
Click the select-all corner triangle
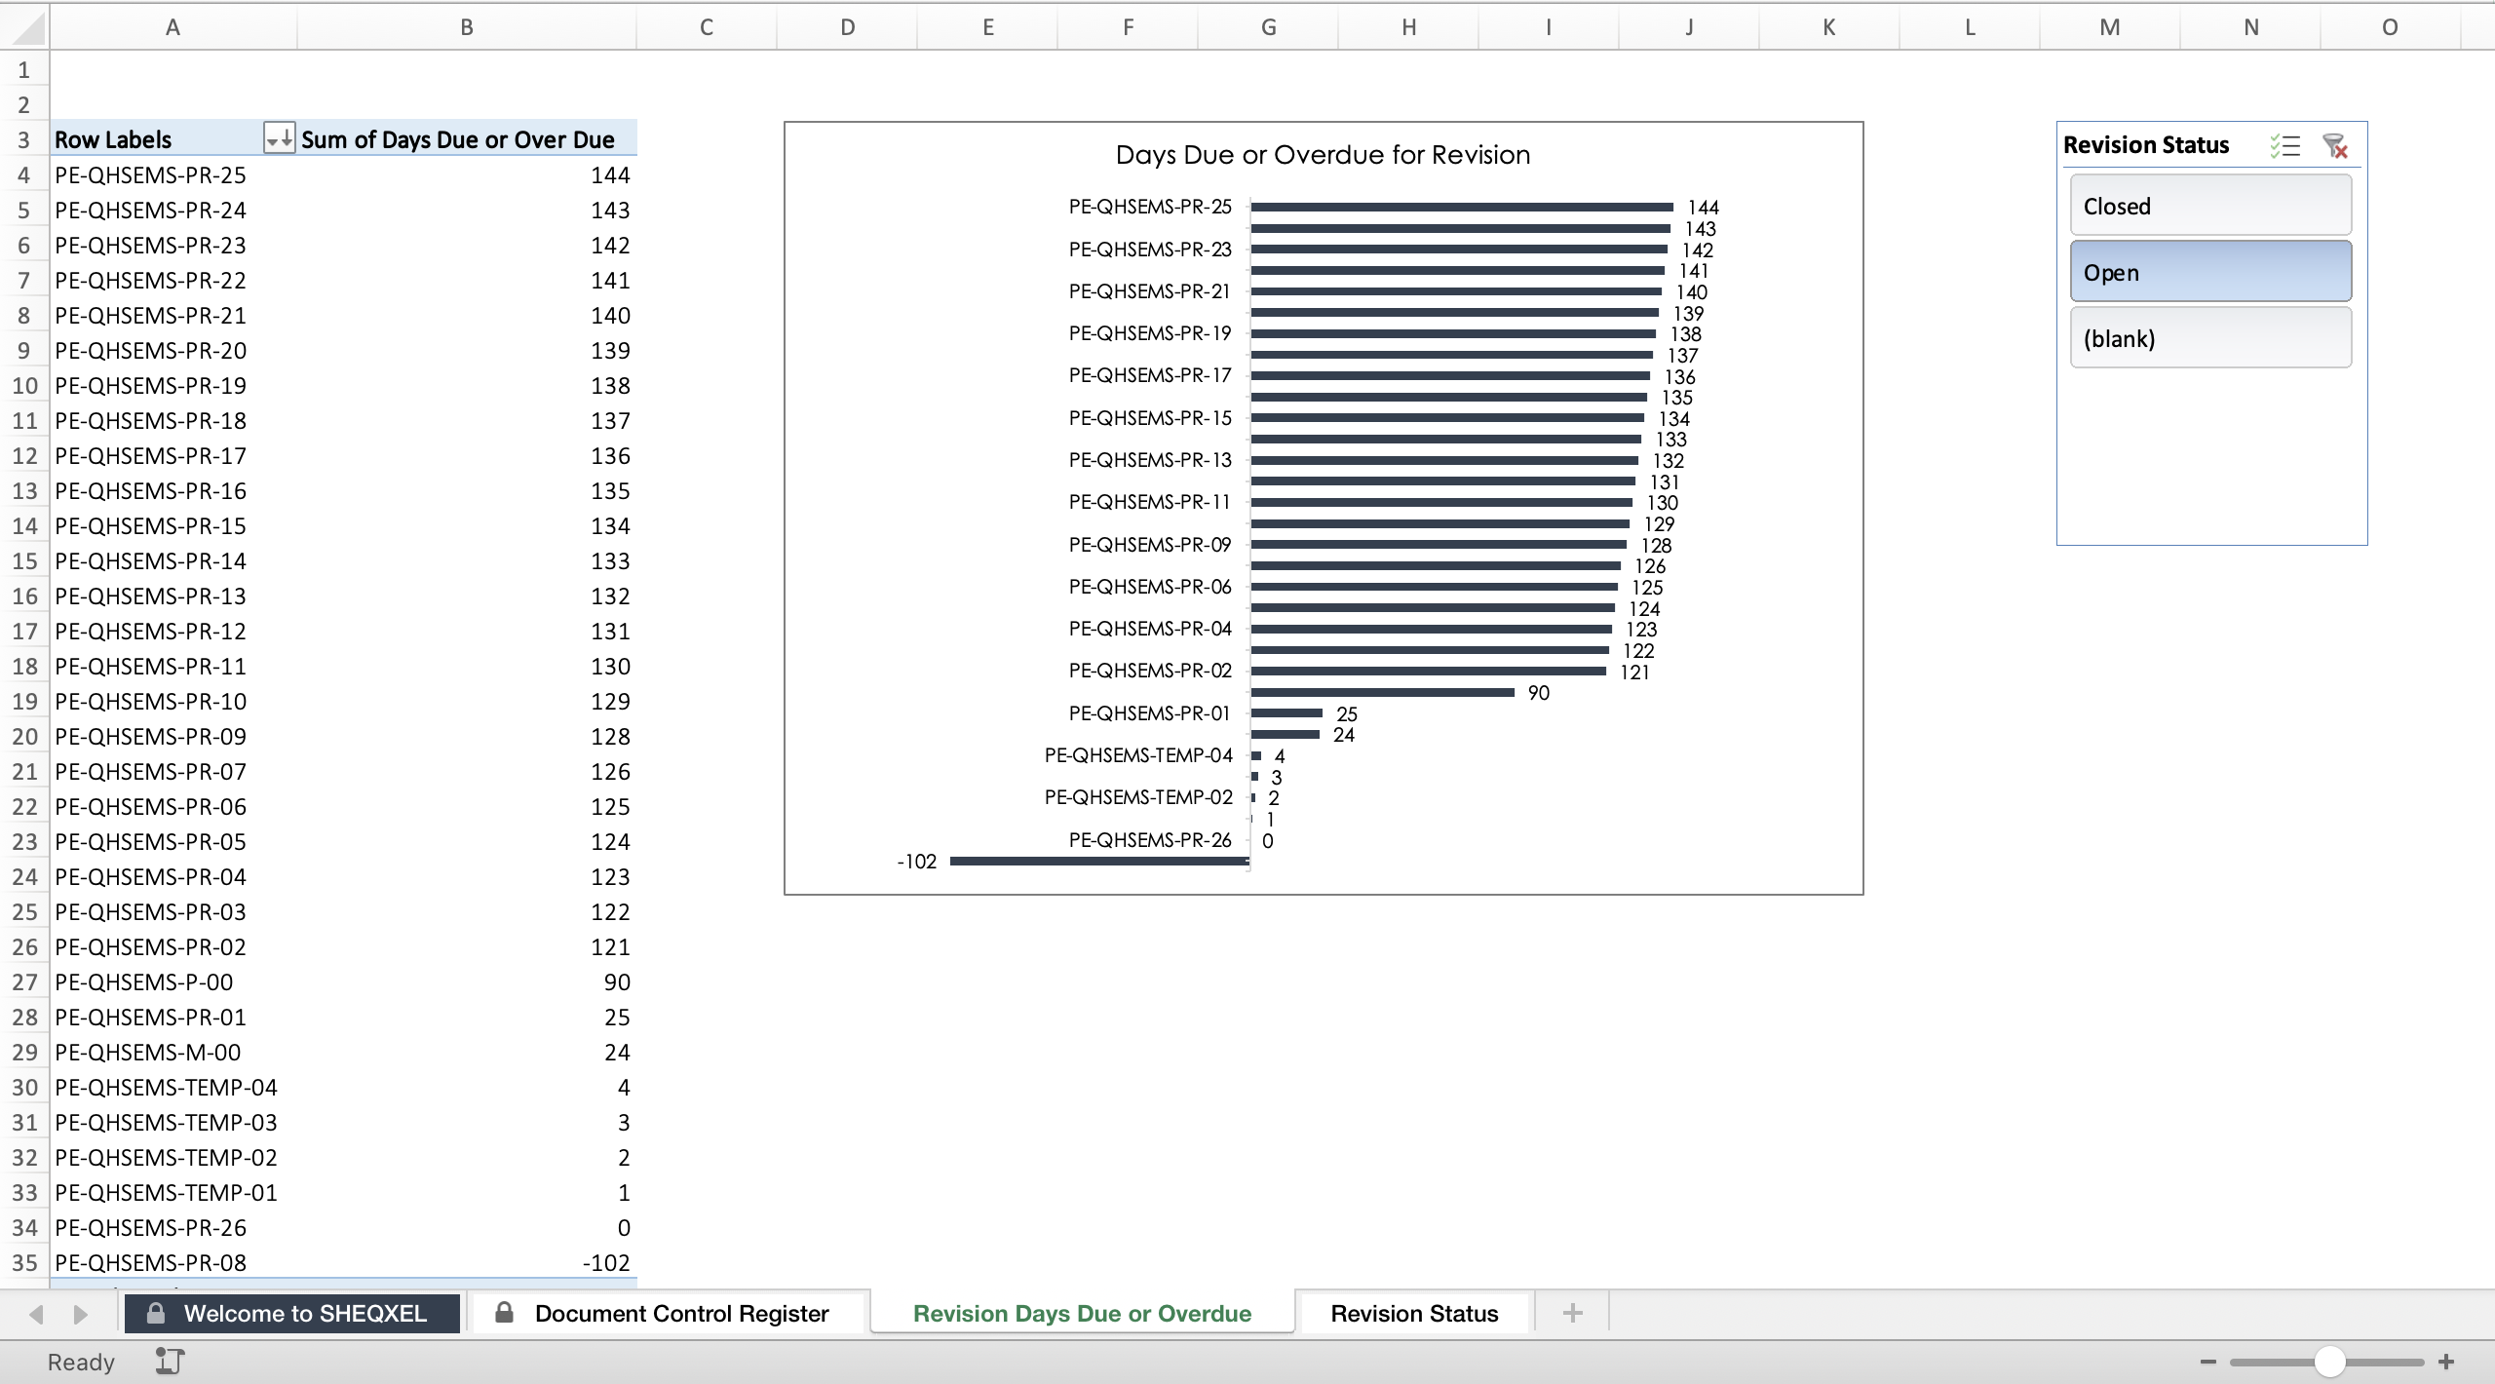tap(27, 27)
